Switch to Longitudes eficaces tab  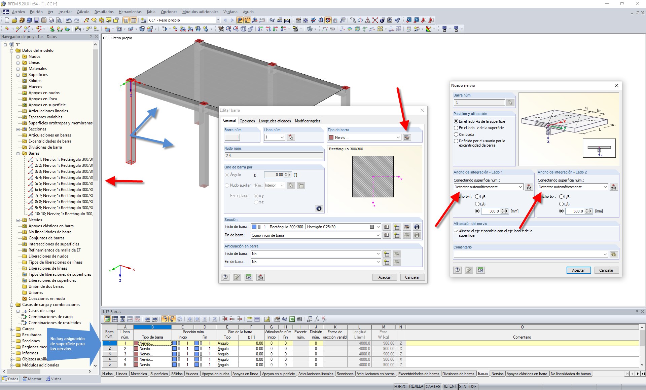[x=275, y=121]
